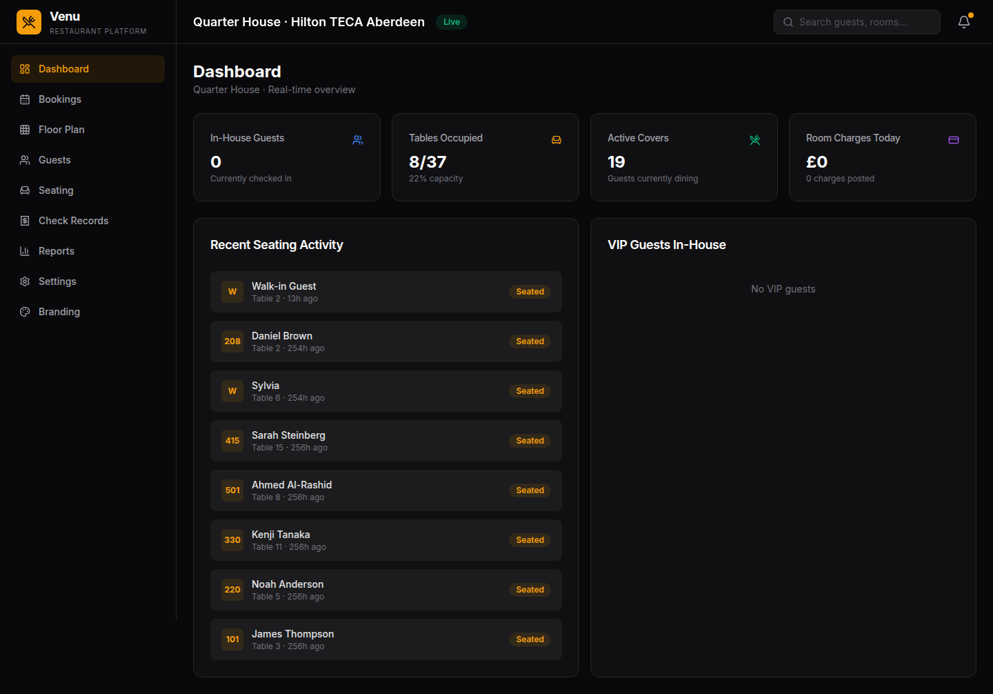Click Seated status for Kenji Tanaka

[530, 540]
